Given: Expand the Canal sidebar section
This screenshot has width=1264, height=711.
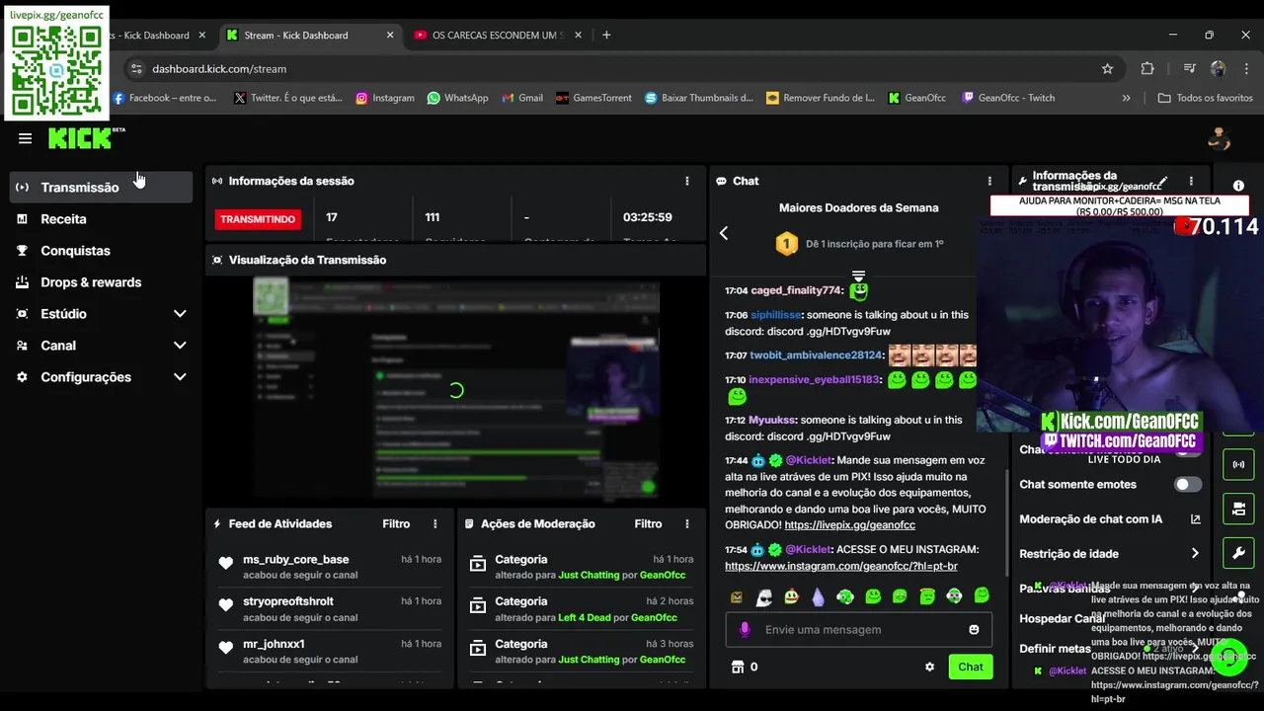Looking at the screenshot, I should point(180,346).
